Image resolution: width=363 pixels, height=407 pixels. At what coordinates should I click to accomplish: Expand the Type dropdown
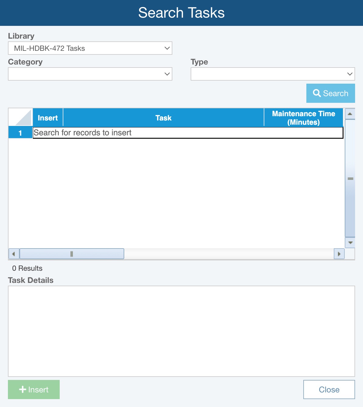pyautogui.click(x=273, y=74)
